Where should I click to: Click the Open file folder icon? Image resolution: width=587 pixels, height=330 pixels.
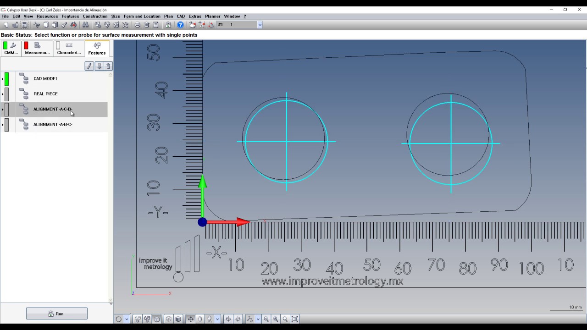click(15, 25)
